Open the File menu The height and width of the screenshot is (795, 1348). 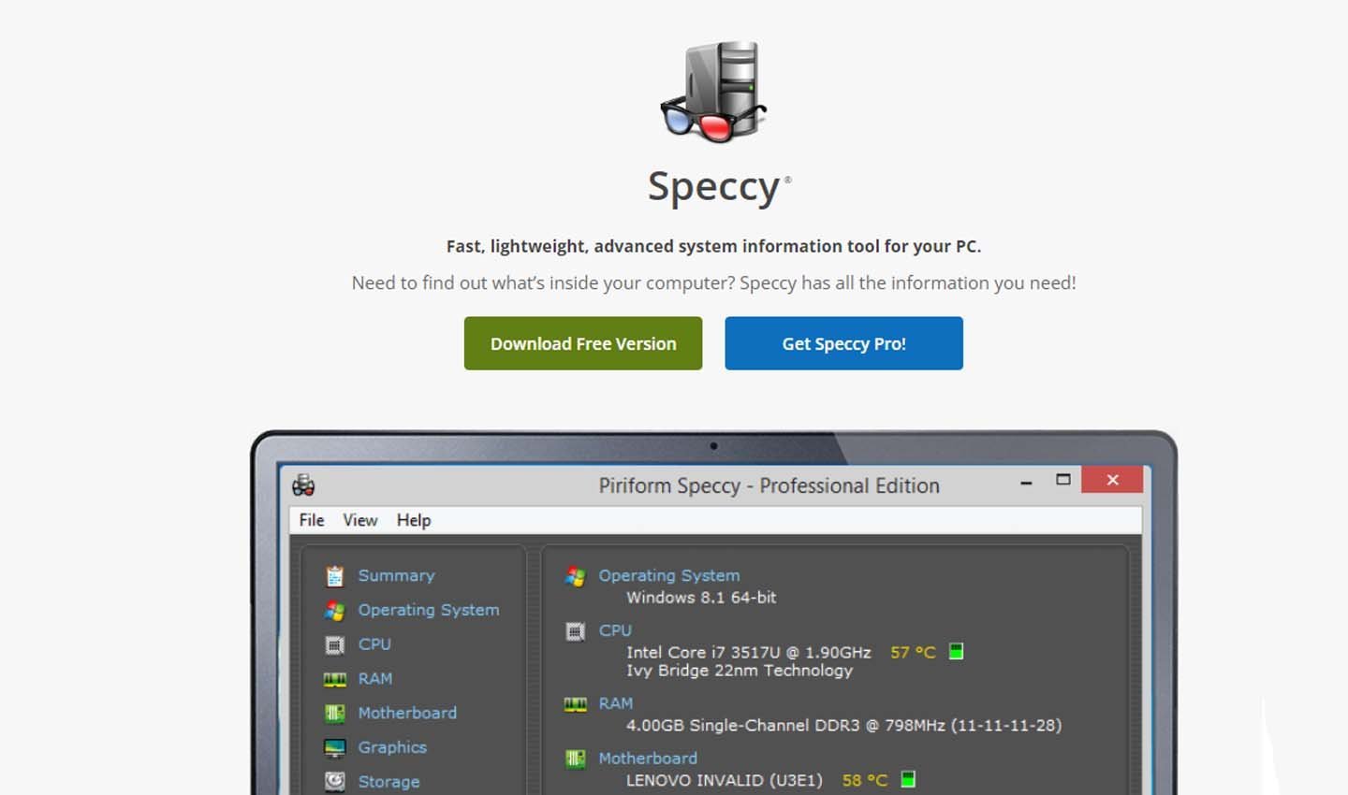312,520
